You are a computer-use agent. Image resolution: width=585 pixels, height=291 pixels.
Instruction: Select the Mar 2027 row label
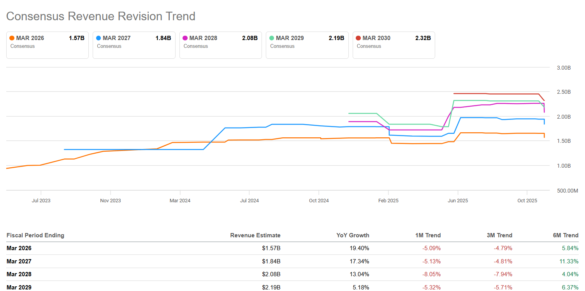tap(19, 261)
